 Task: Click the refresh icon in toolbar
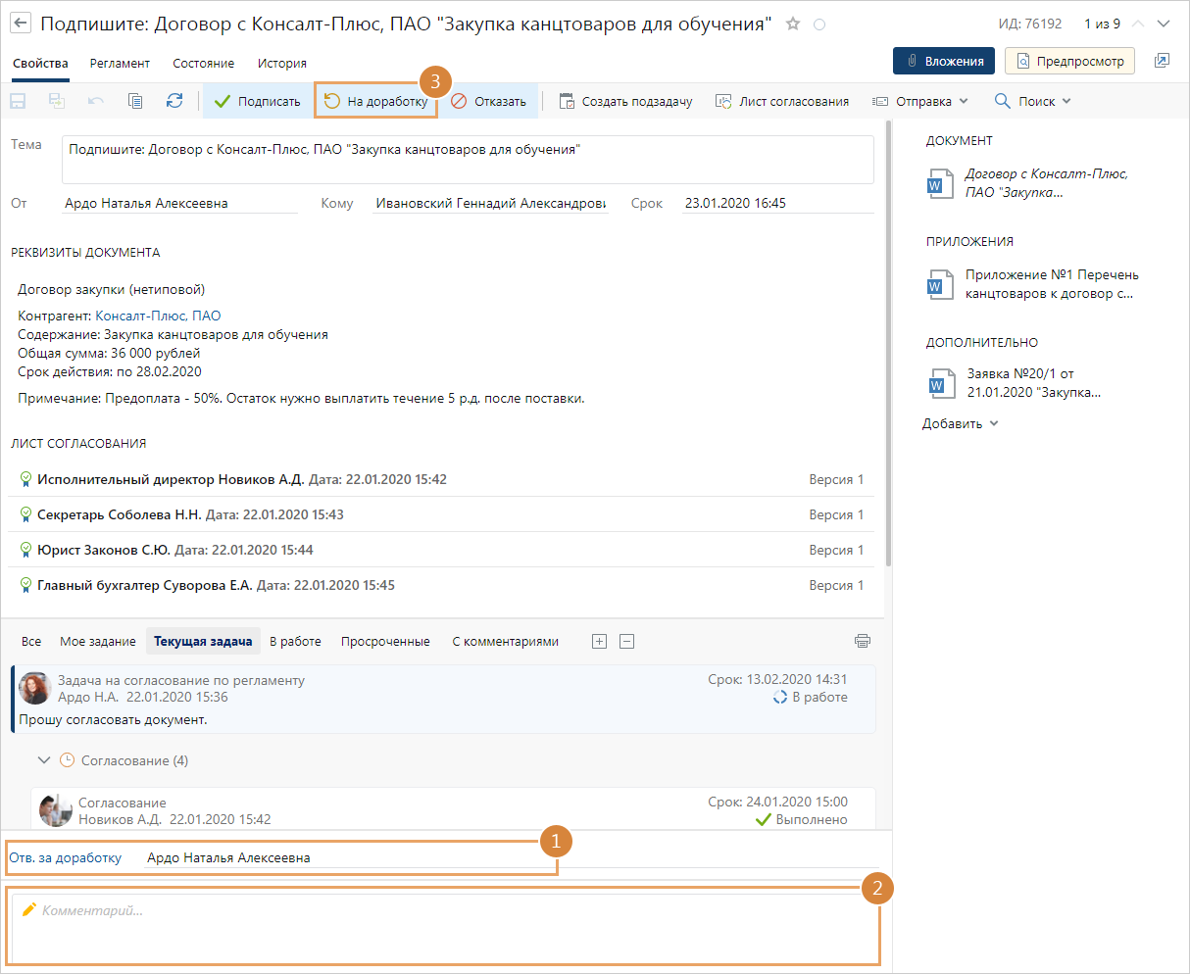pos(174,101)
